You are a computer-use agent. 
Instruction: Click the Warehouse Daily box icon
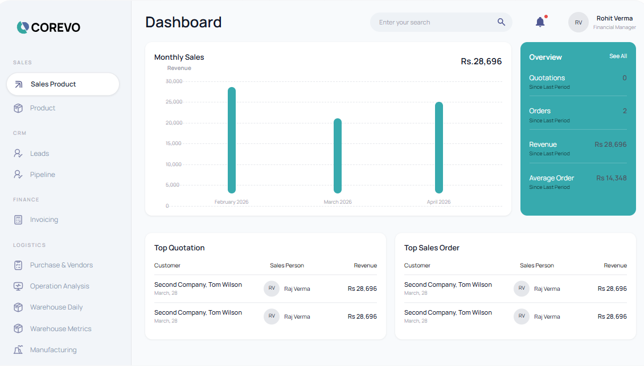coord(18,307)
